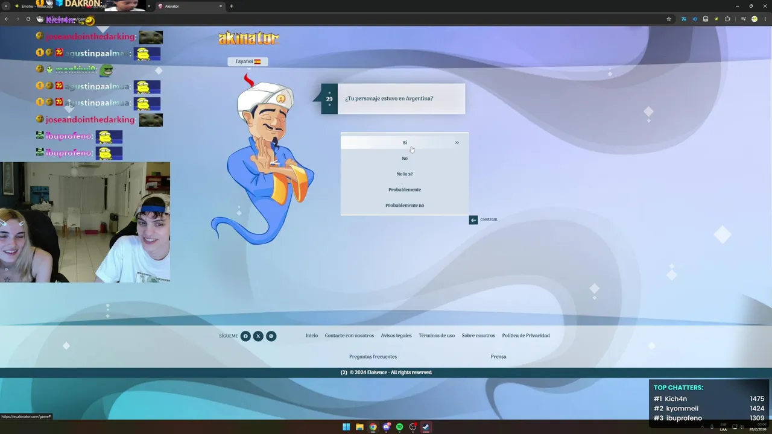Open the "Términos de uso" link

pyautogui.click(x=437, y=336)
